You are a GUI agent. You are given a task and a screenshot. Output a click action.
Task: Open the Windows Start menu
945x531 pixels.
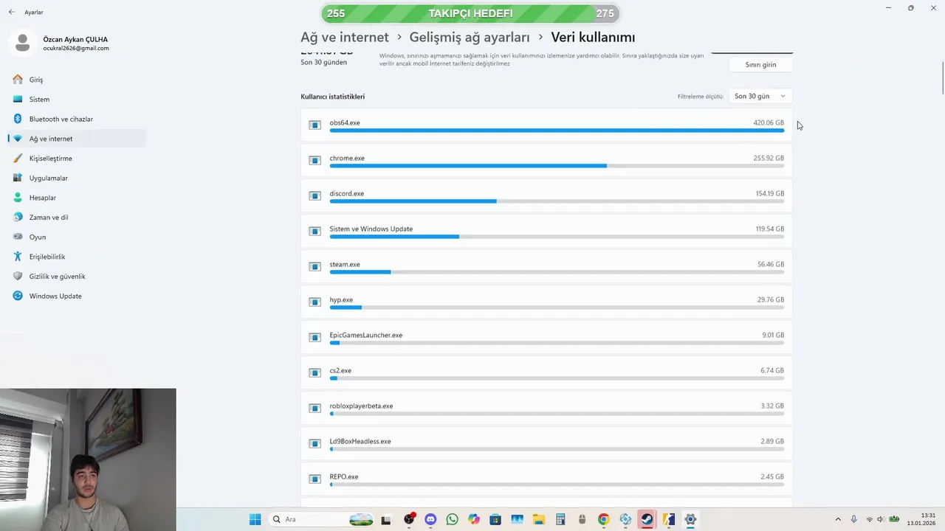(x=255, y=519)
